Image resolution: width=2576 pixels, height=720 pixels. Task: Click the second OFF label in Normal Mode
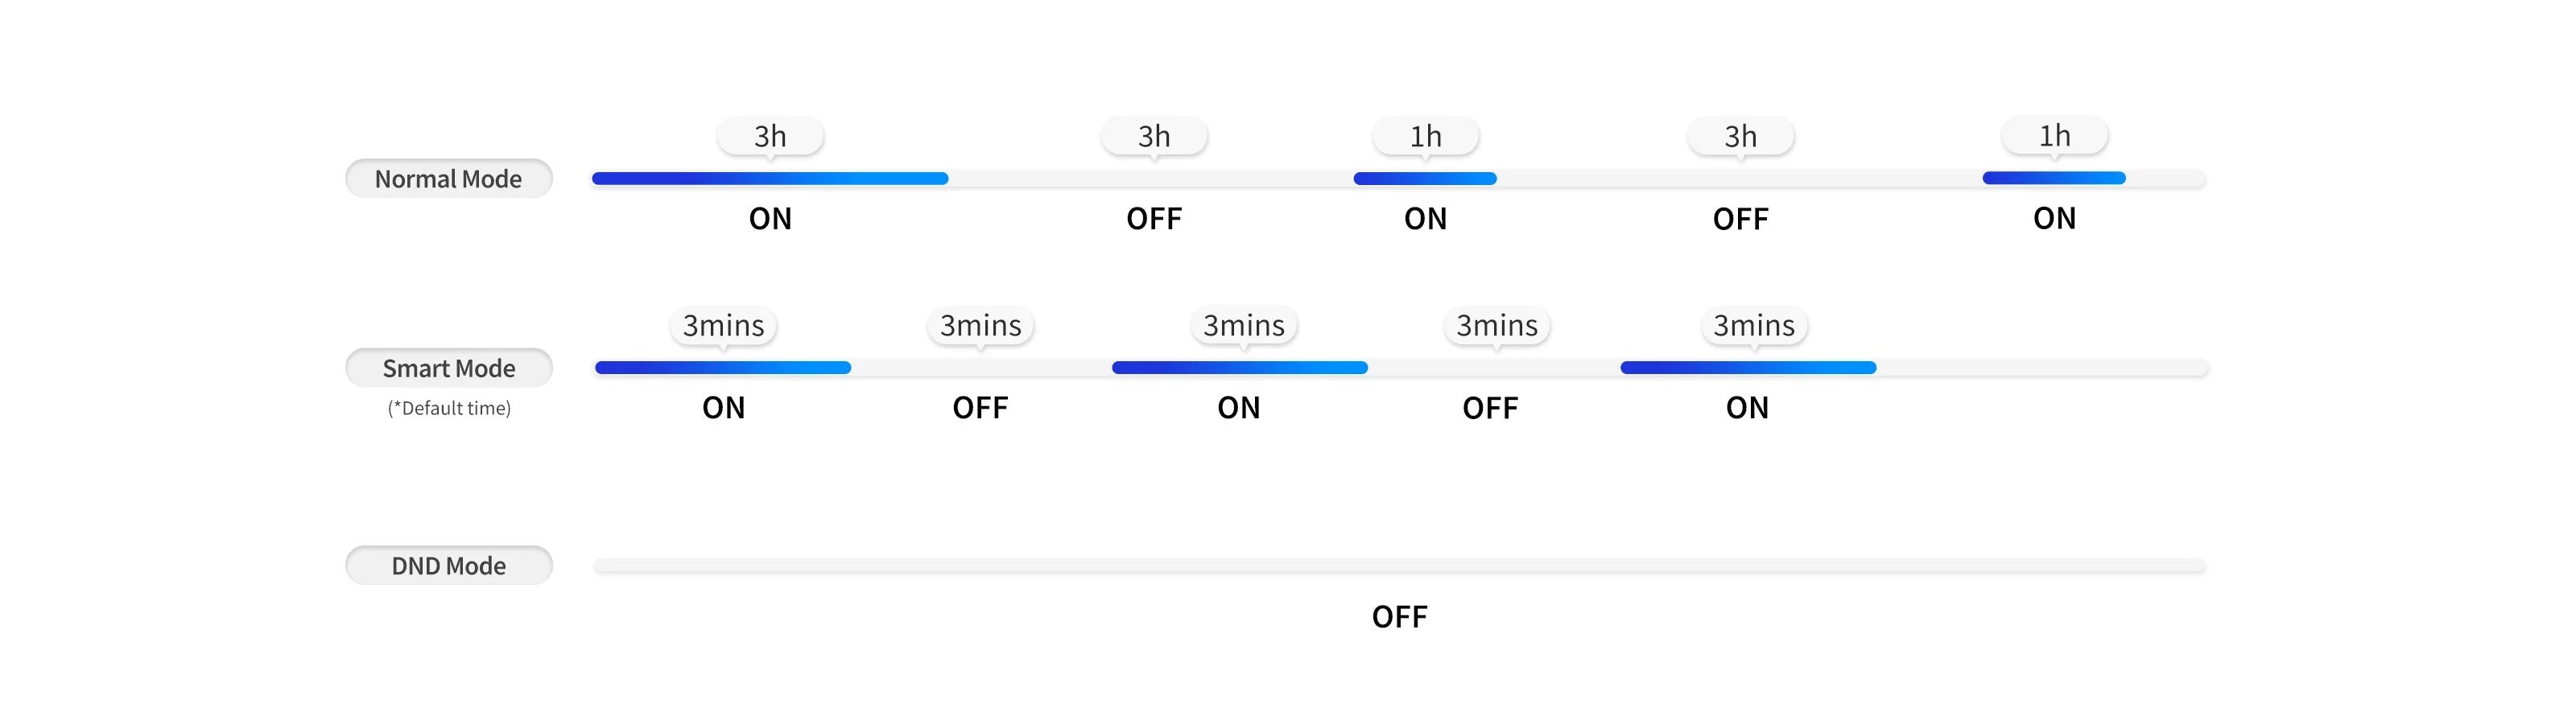pyautogui.click(x=1740, y=219)
